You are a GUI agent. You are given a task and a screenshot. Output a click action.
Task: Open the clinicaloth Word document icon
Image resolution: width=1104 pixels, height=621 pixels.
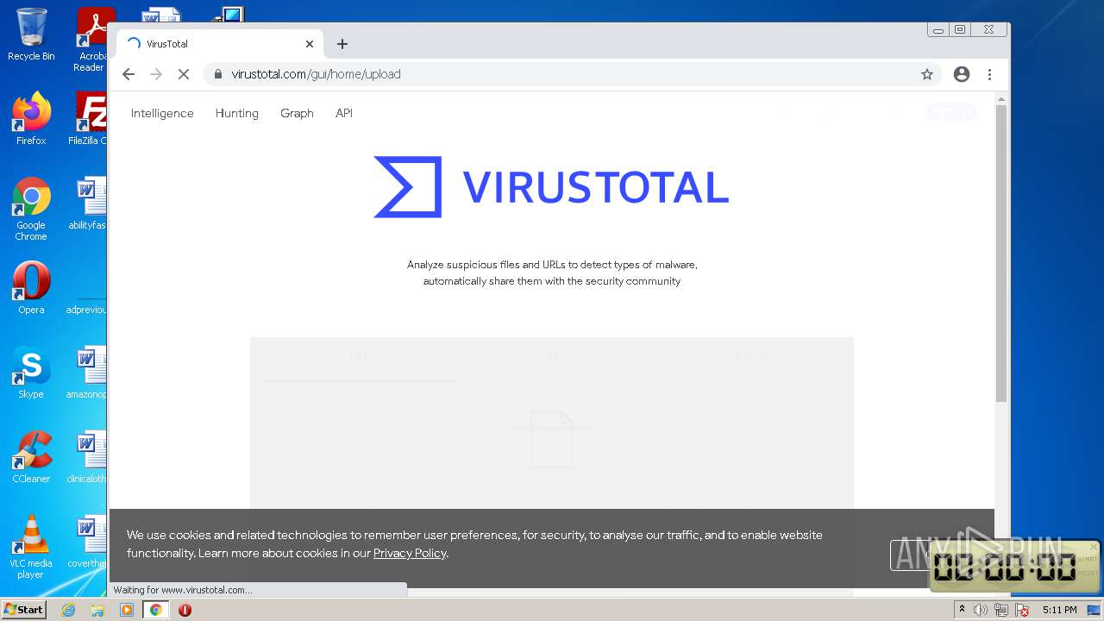(87, 456)
